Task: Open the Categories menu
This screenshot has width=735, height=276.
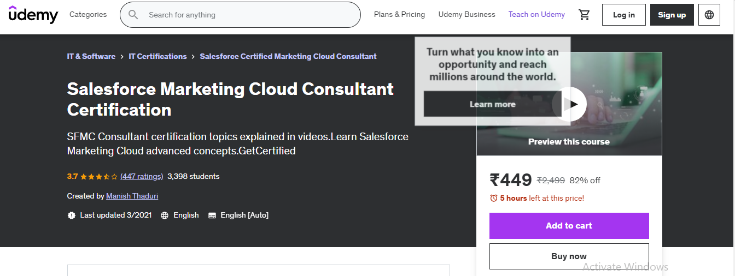Action: point(88,15)
